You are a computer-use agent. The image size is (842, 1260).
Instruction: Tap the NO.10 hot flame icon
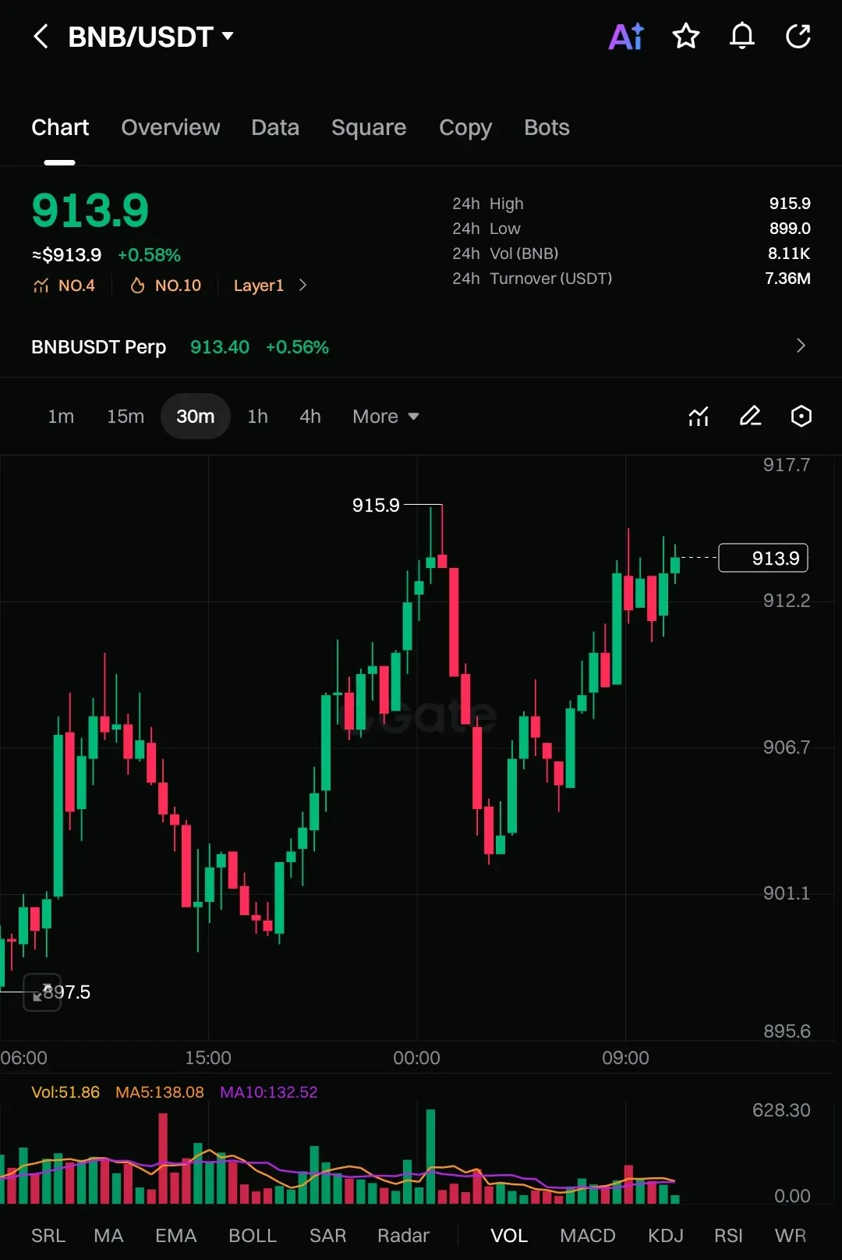[137, 286]
